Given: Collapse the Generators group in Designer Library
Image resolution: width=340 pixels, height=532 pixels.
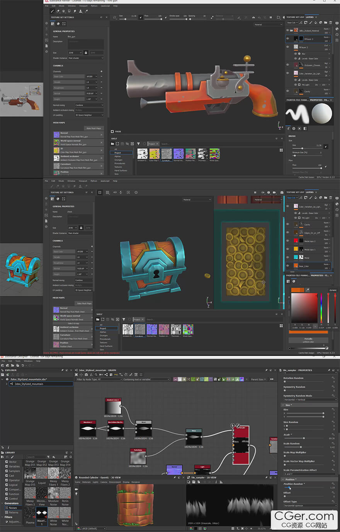Looking at the screenshot, I should tap(2, 503).
